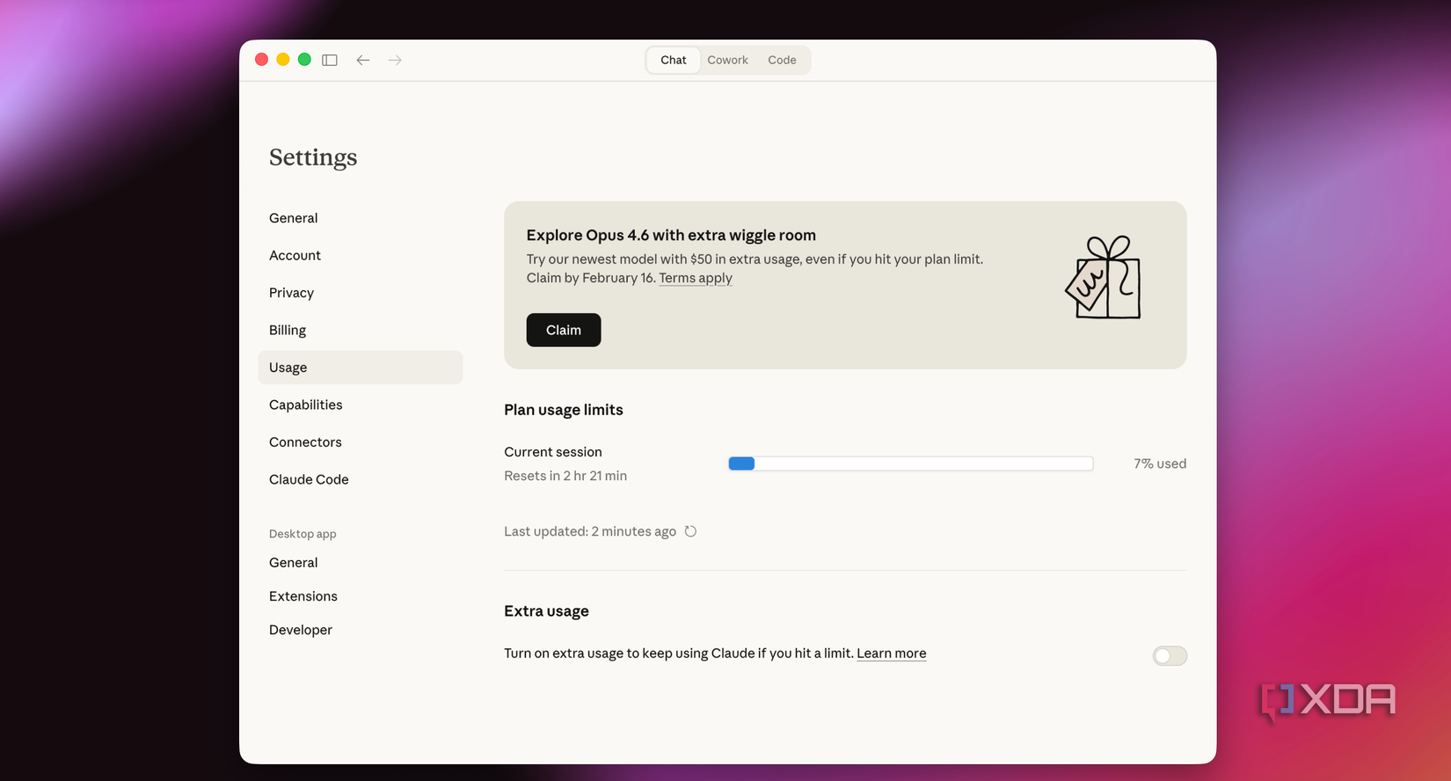Click the 'Extra usage' heading

pyautogui.click(x=546, y=611)
